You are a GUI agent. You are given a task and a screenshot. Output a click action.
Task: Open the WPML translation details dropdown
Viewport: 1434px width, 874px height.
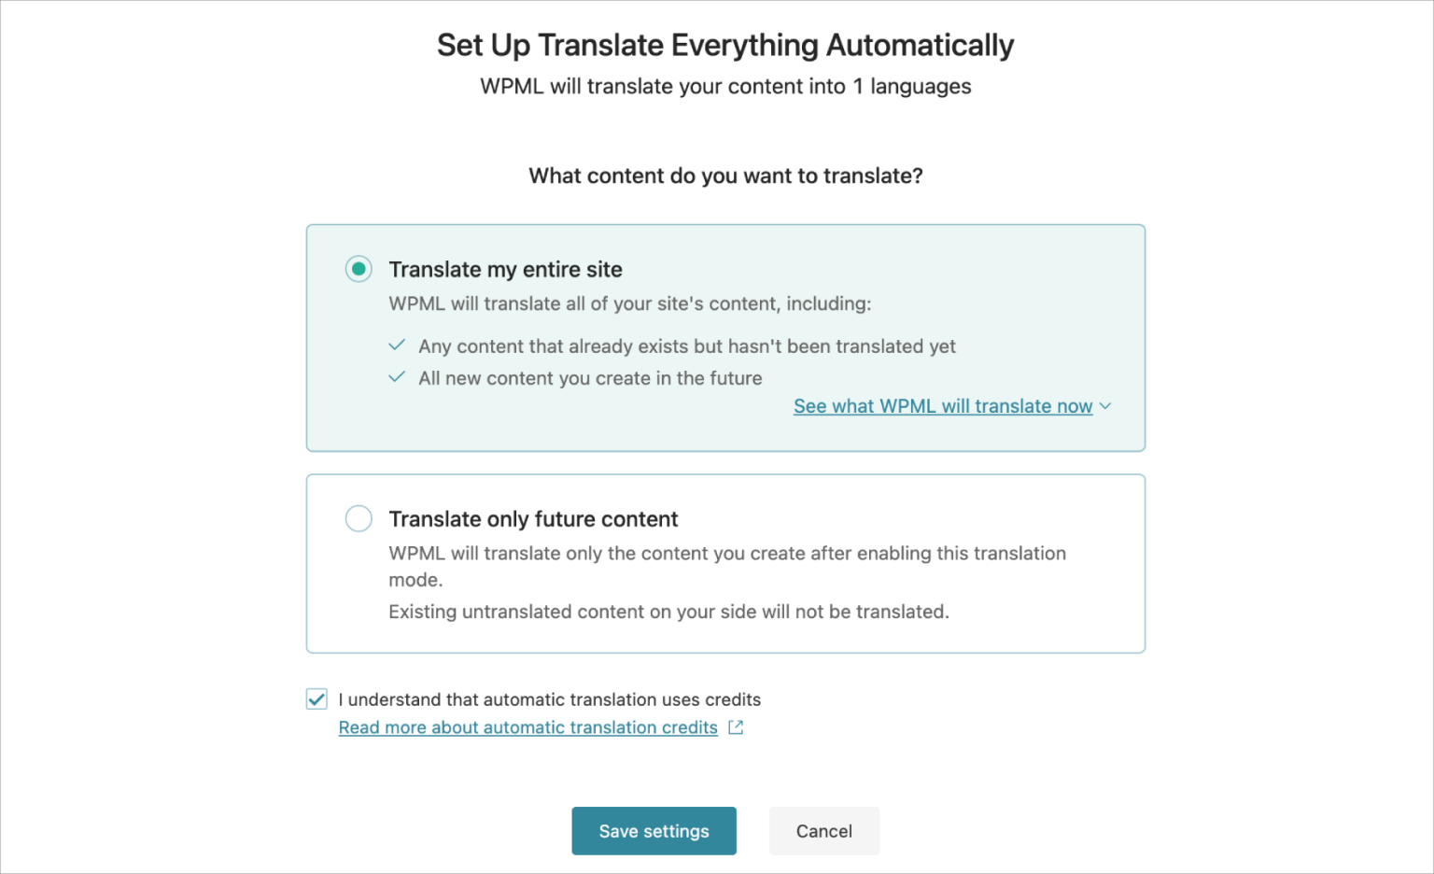tap(943, 406)
